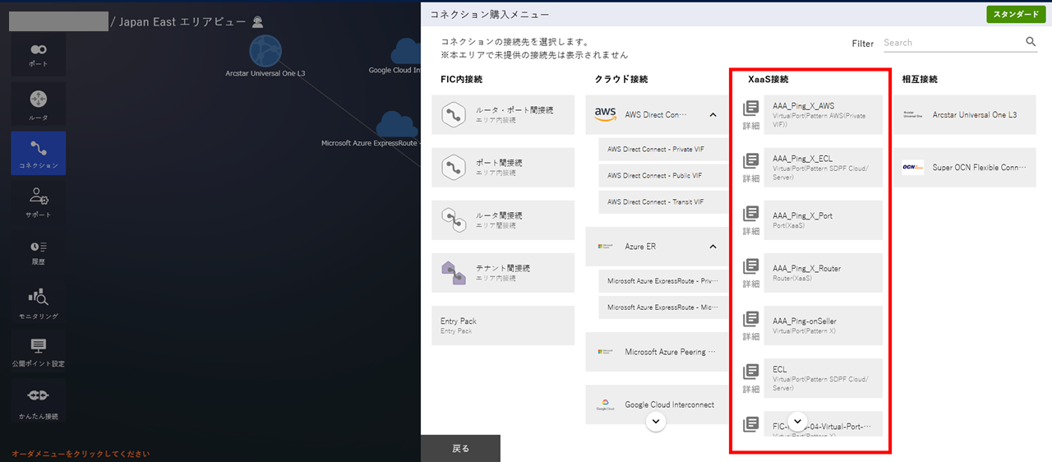Click the Filter search input field

952,43
